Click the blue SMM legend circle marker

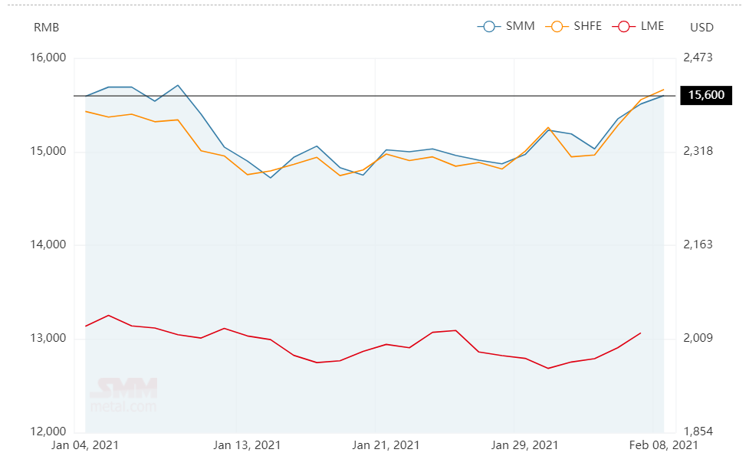488,27
